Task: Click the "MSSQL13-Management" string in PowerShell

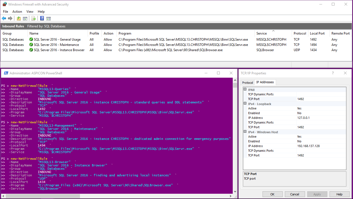Action: (x=57, y=125)
